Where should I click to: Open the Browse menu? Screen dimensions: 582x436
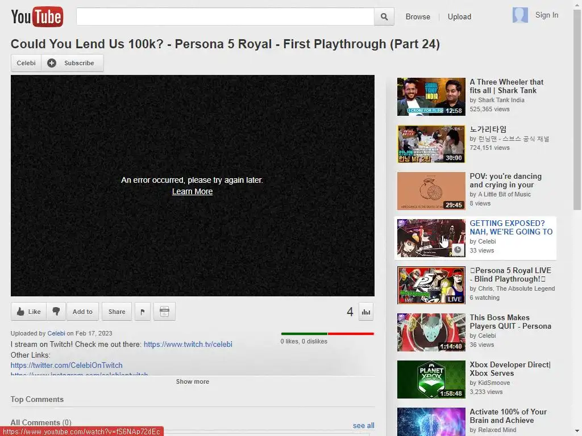418,16
